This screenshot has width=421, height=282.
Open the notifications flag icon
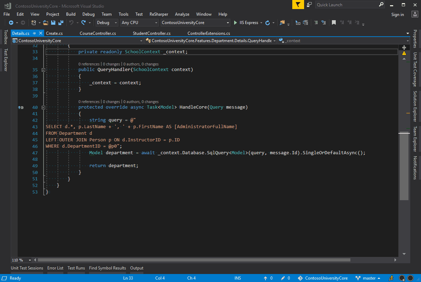pos(298,5)
